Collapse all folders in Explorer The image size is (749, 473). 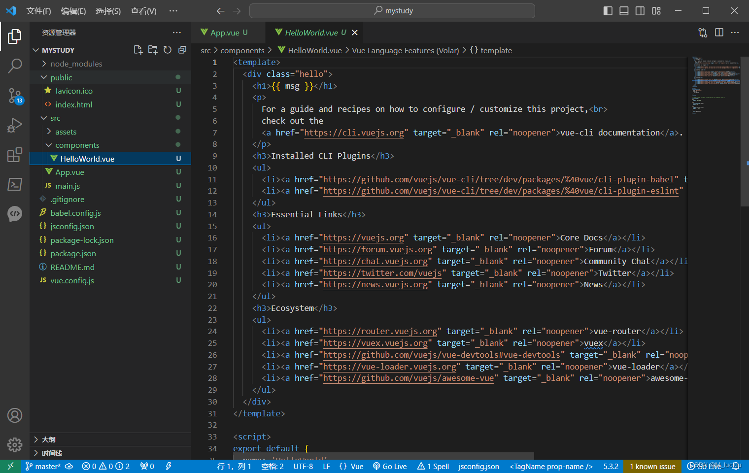(x=182, y=49)
